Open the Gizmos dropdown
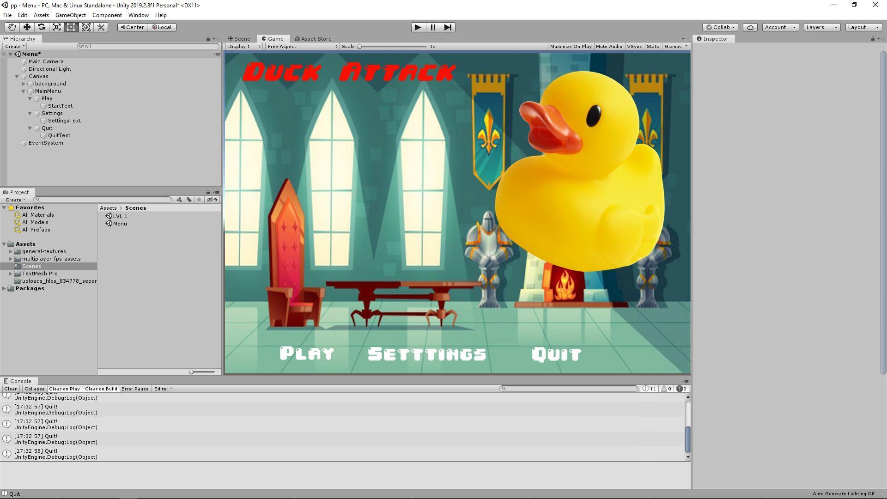Viewport: 887px width, 499px height. click(676, 47)
